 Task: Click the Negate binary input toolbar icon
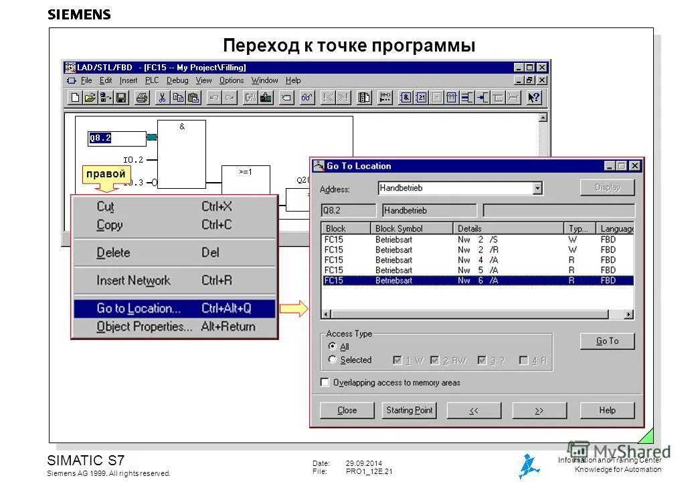(x=483, y=97)
